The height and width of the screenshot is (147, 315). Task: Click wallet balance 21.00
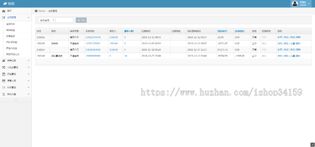click(x=220, y=37)
